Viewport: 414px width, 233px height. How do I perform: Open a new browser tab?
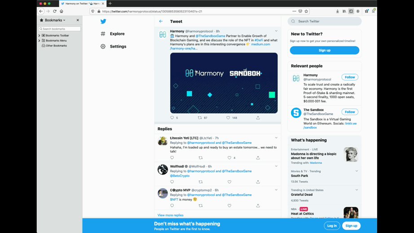click(x=110, y=4)
